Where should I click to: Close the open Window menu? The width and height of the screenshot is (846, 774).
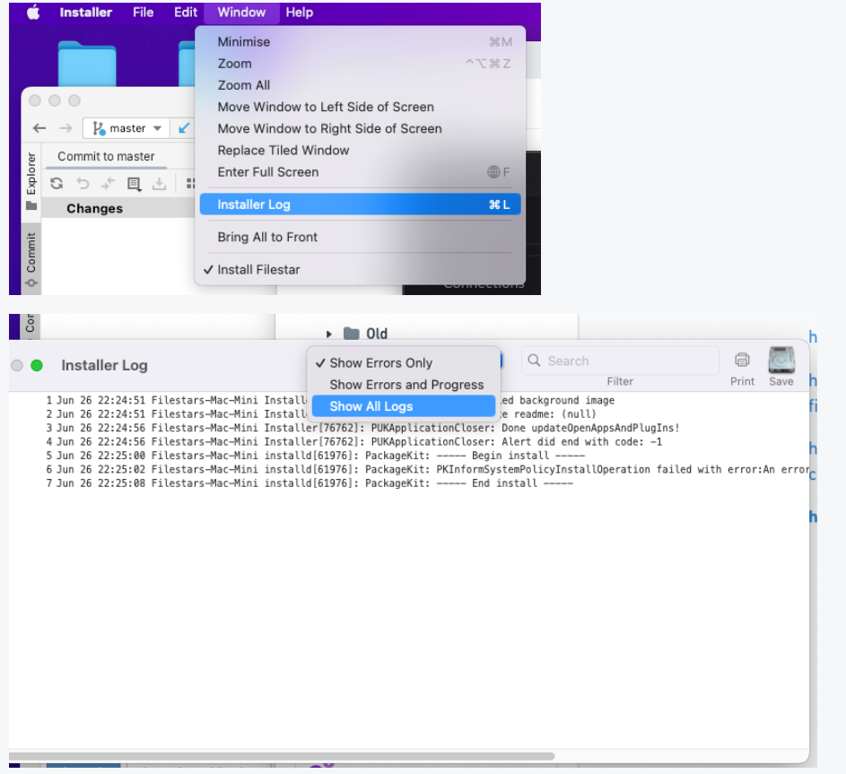pos(241,13)
